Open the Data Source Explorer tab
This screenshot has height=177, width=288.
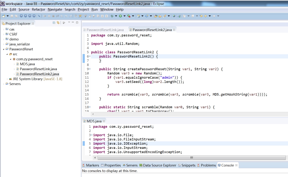(158, 165)
